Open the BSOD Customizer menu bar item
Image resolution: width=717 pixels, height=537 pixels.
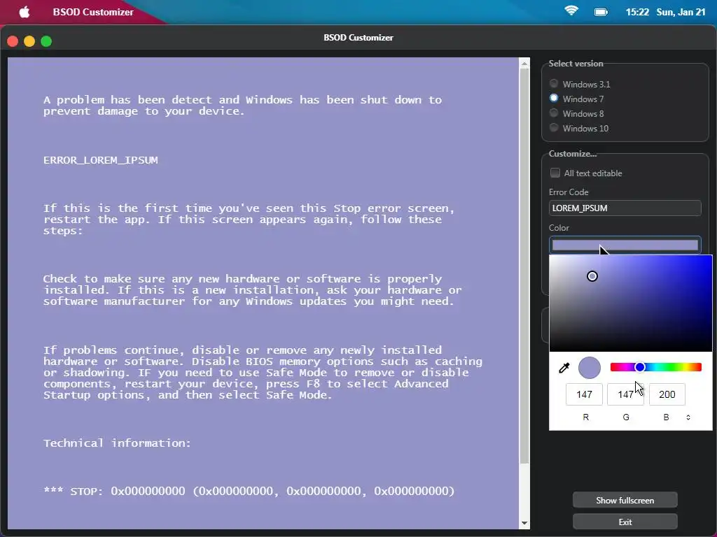coord(93,13)
